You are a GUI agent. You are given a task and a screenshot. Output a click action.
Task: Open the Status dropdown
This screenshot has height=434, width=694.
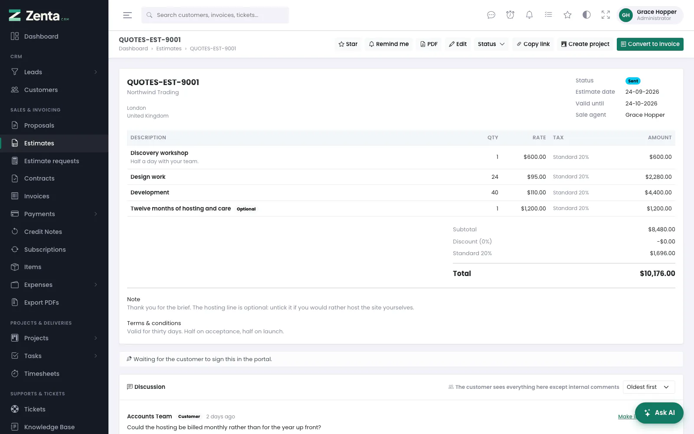click(x=491, y=44)
